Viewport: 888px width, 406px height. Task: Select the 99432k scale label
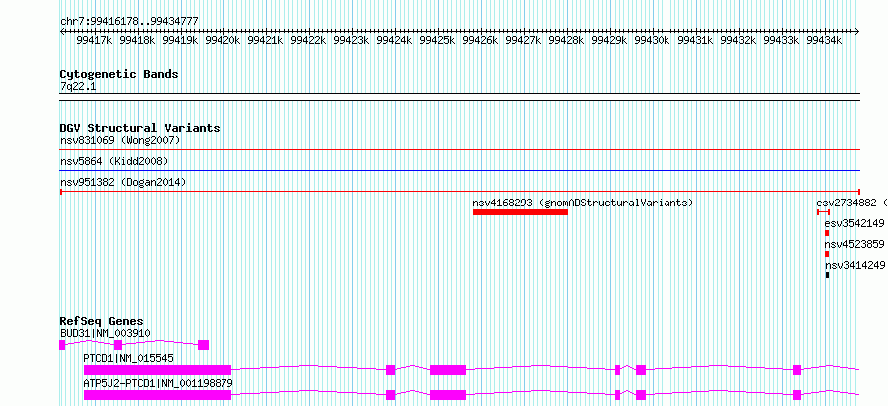737,40
